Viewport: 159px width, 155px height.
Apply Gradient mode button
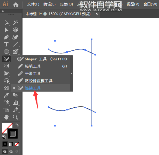point(11,144)
